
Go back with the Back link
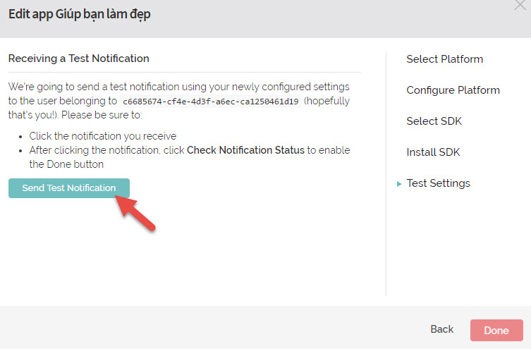441,329
